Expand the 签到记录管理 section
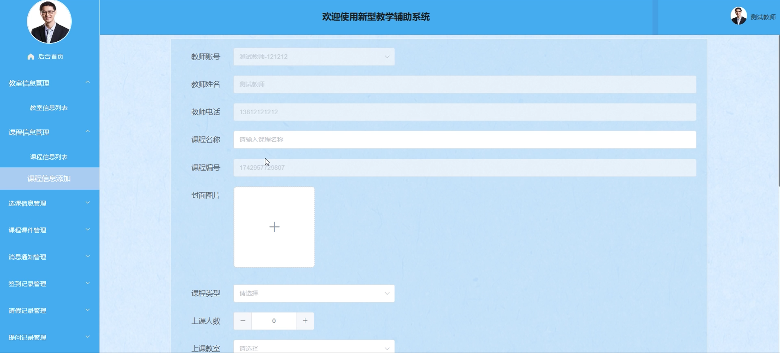 click(49, 284)
